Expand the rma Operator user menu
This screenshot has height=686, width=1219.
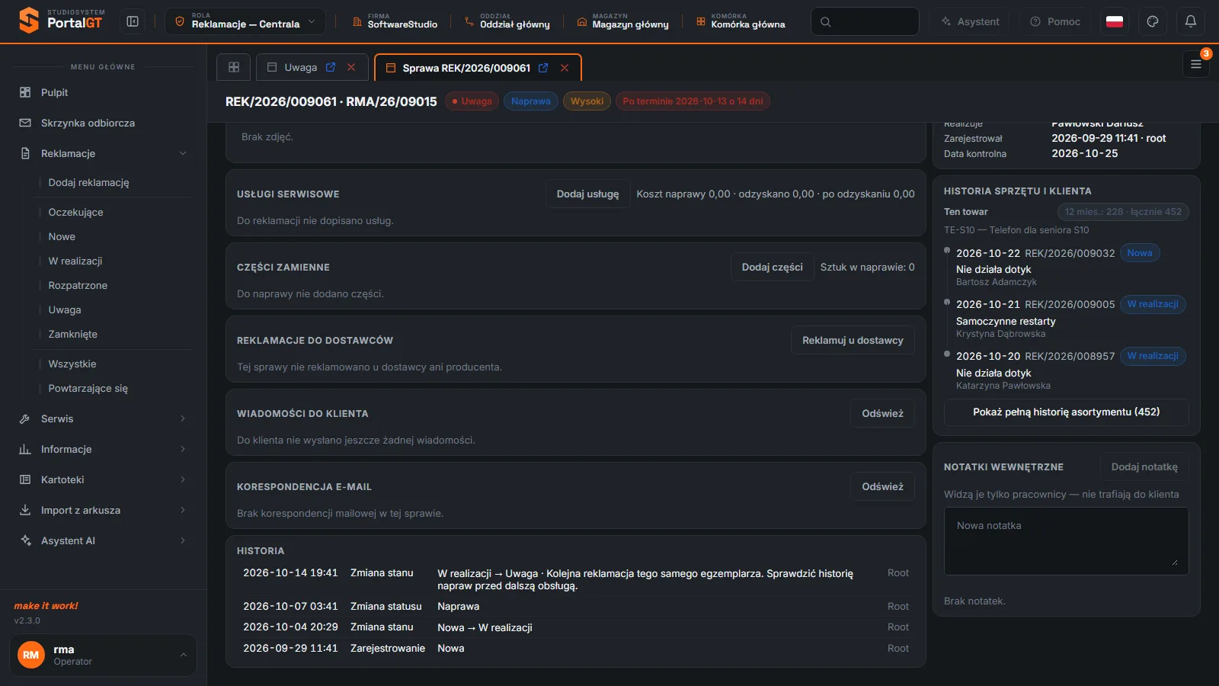pyautogui.click(x=103, y=655)
